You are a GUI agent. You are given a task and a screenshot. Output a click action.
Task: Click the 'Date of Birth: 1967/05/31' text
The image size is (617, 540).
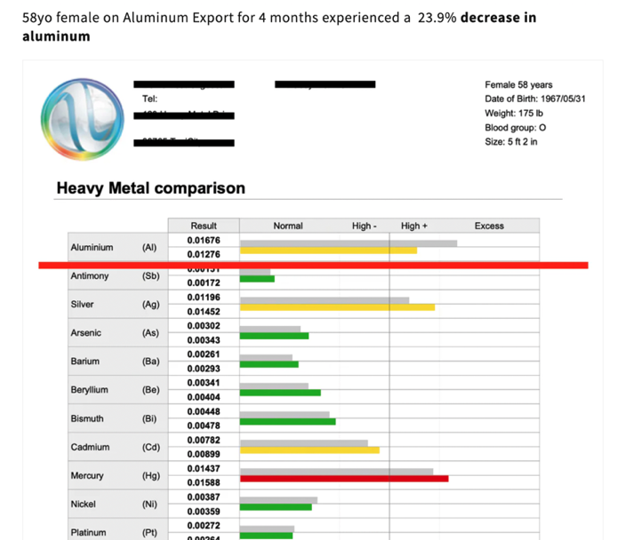point(534,99)
